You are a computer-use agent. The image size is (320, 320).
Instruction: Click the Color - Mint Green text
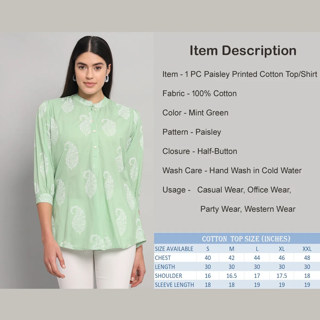point(195,113)
